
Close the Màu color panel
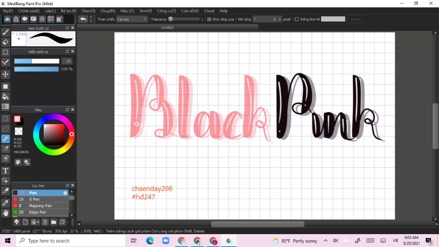(x=72, y=109)
